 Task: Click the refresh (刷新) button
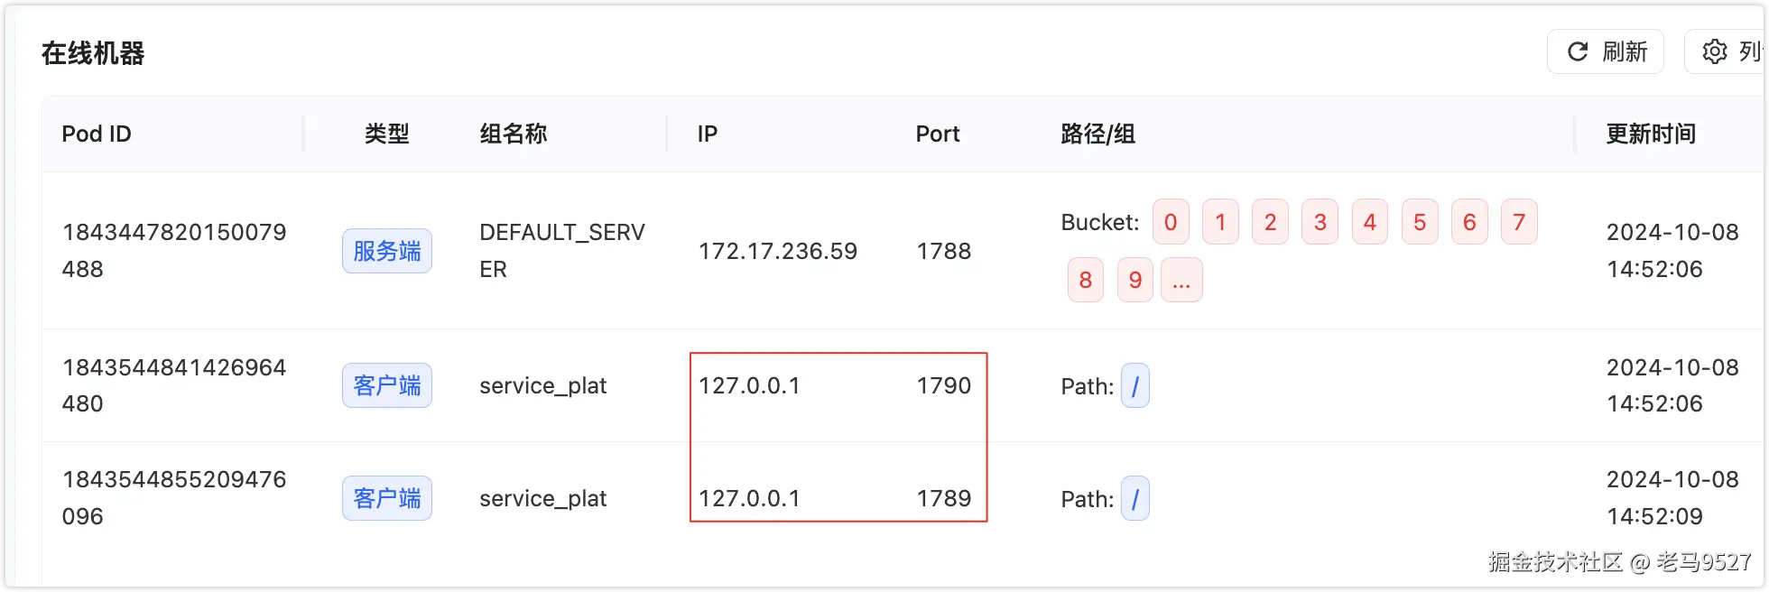pyautogui.click(x=1606, y=52)
